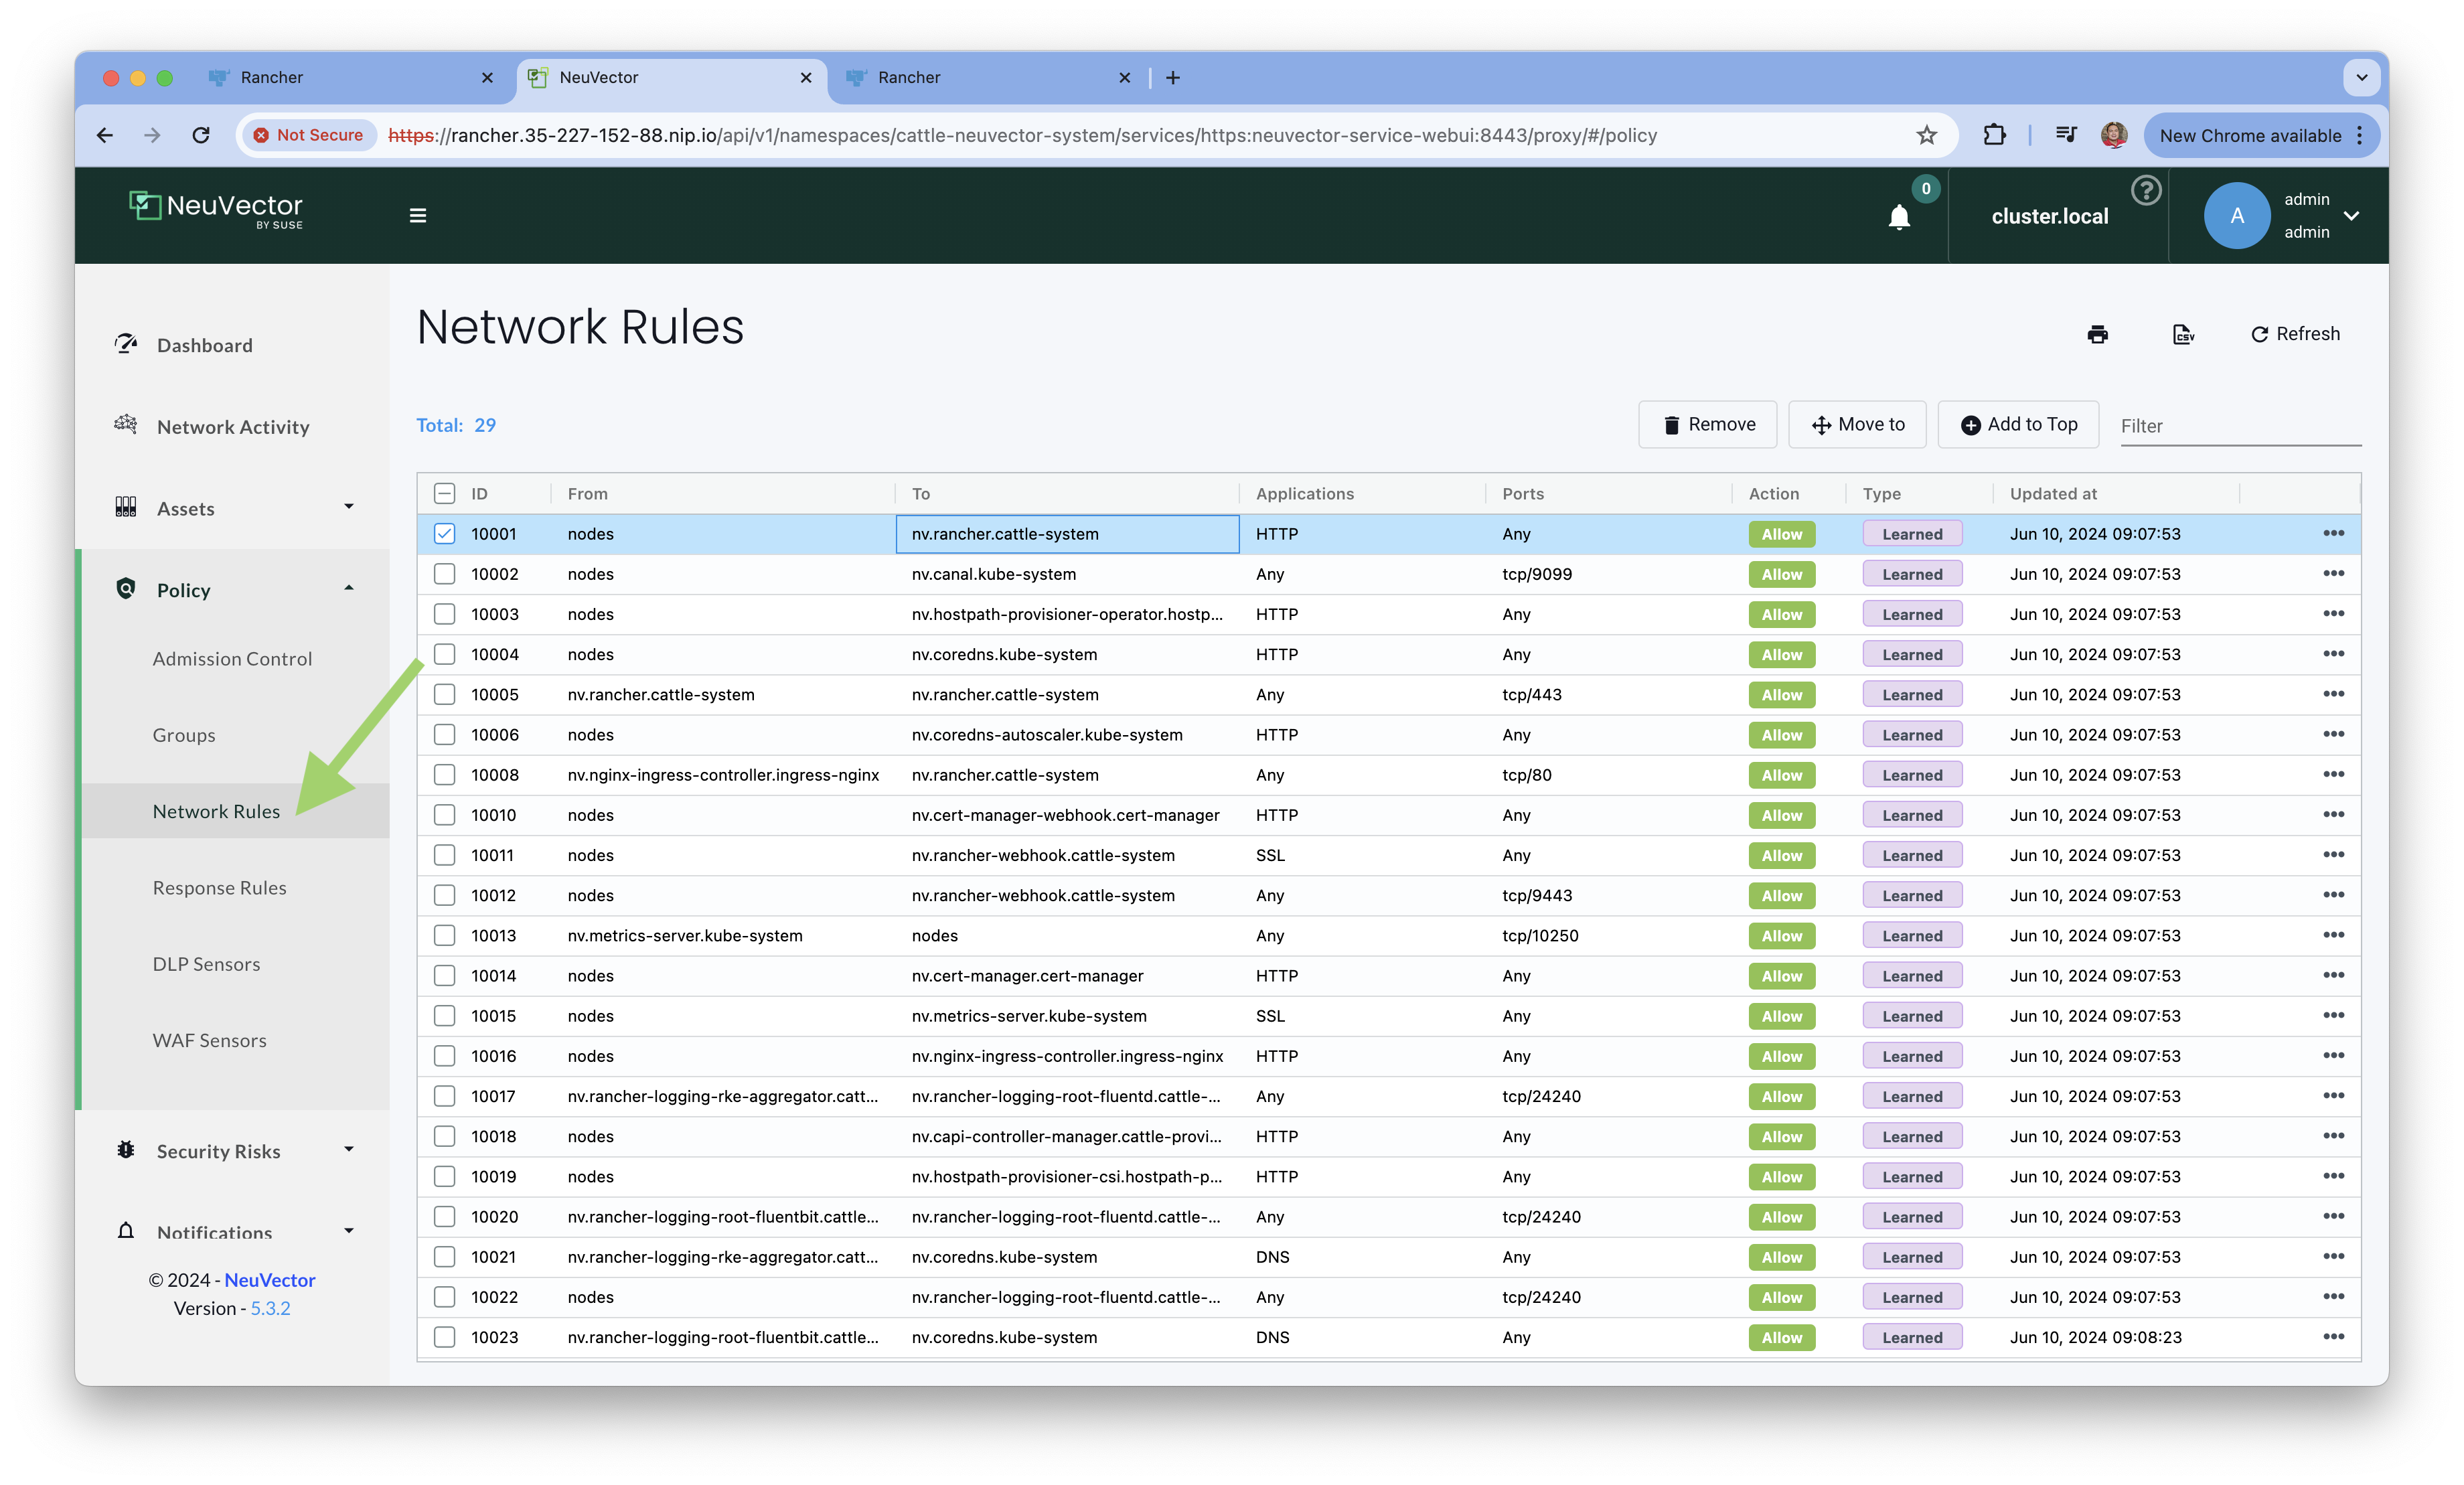Open three-dot actions for rule 10001
The width and height of the screenshot is (2464, 1485).
pos(2333,533)
